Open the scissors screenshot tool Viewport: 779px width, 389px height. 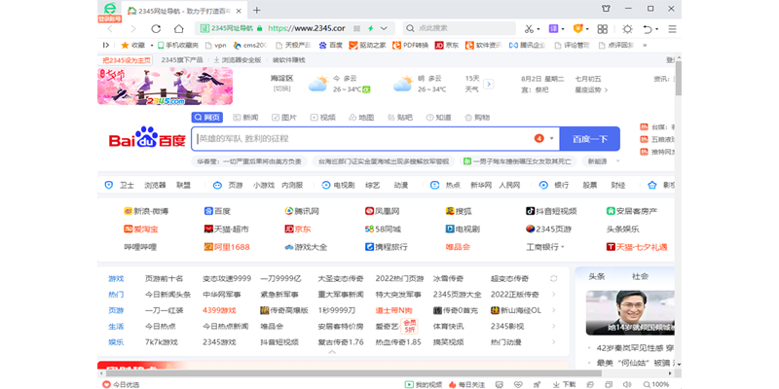(x=529, y=29)
